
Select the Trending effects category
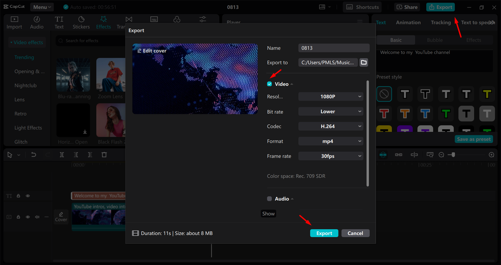coord(24,57)
